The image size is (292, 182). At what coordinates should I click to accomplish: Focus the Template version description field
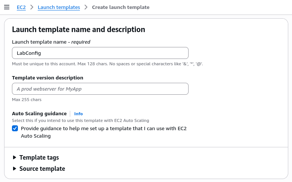(100, 89)
